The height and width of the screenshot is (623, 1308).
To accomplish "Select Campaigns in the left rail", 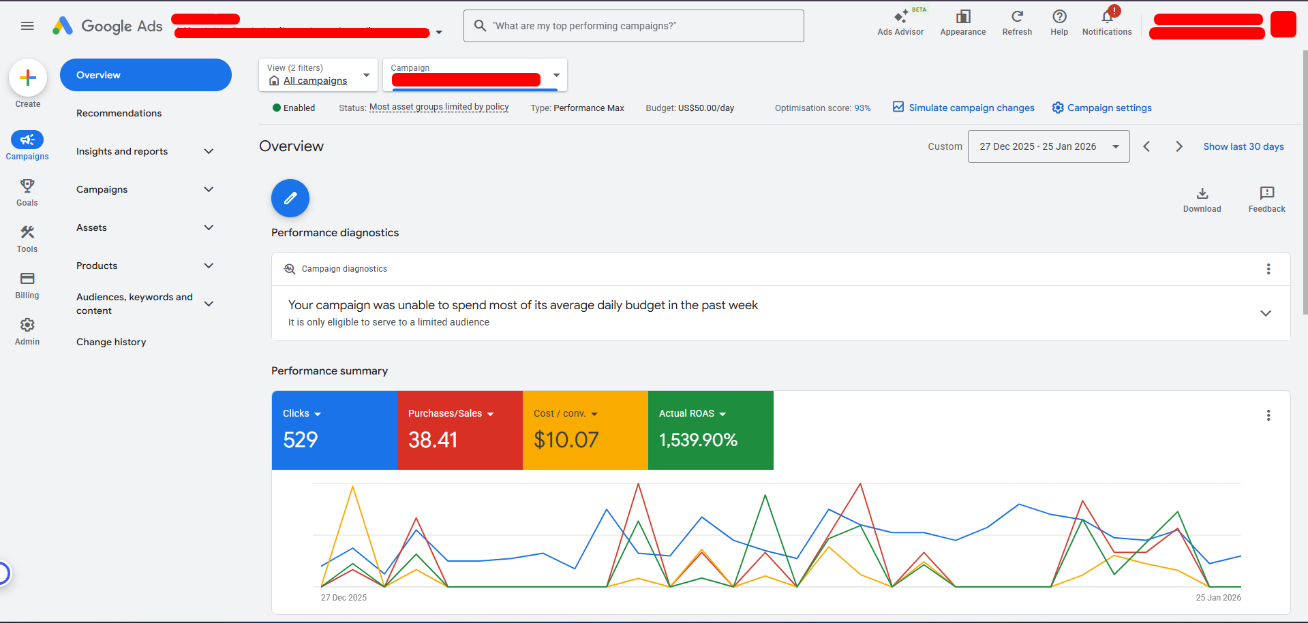I will (27, 146).
